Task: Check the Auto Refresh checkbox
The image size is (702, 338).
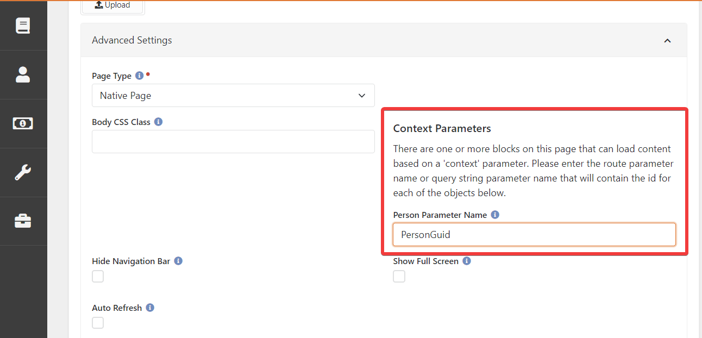Action: pyautogui.click(x=98, y=323)
